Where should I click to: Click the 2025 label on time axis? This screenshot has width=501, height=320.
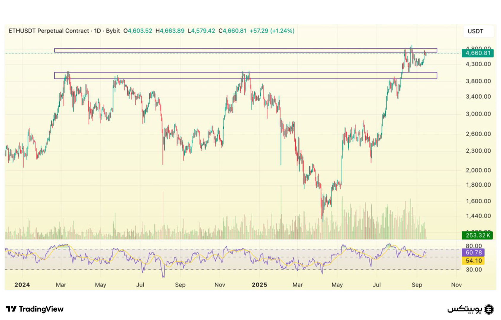point(259,285)
